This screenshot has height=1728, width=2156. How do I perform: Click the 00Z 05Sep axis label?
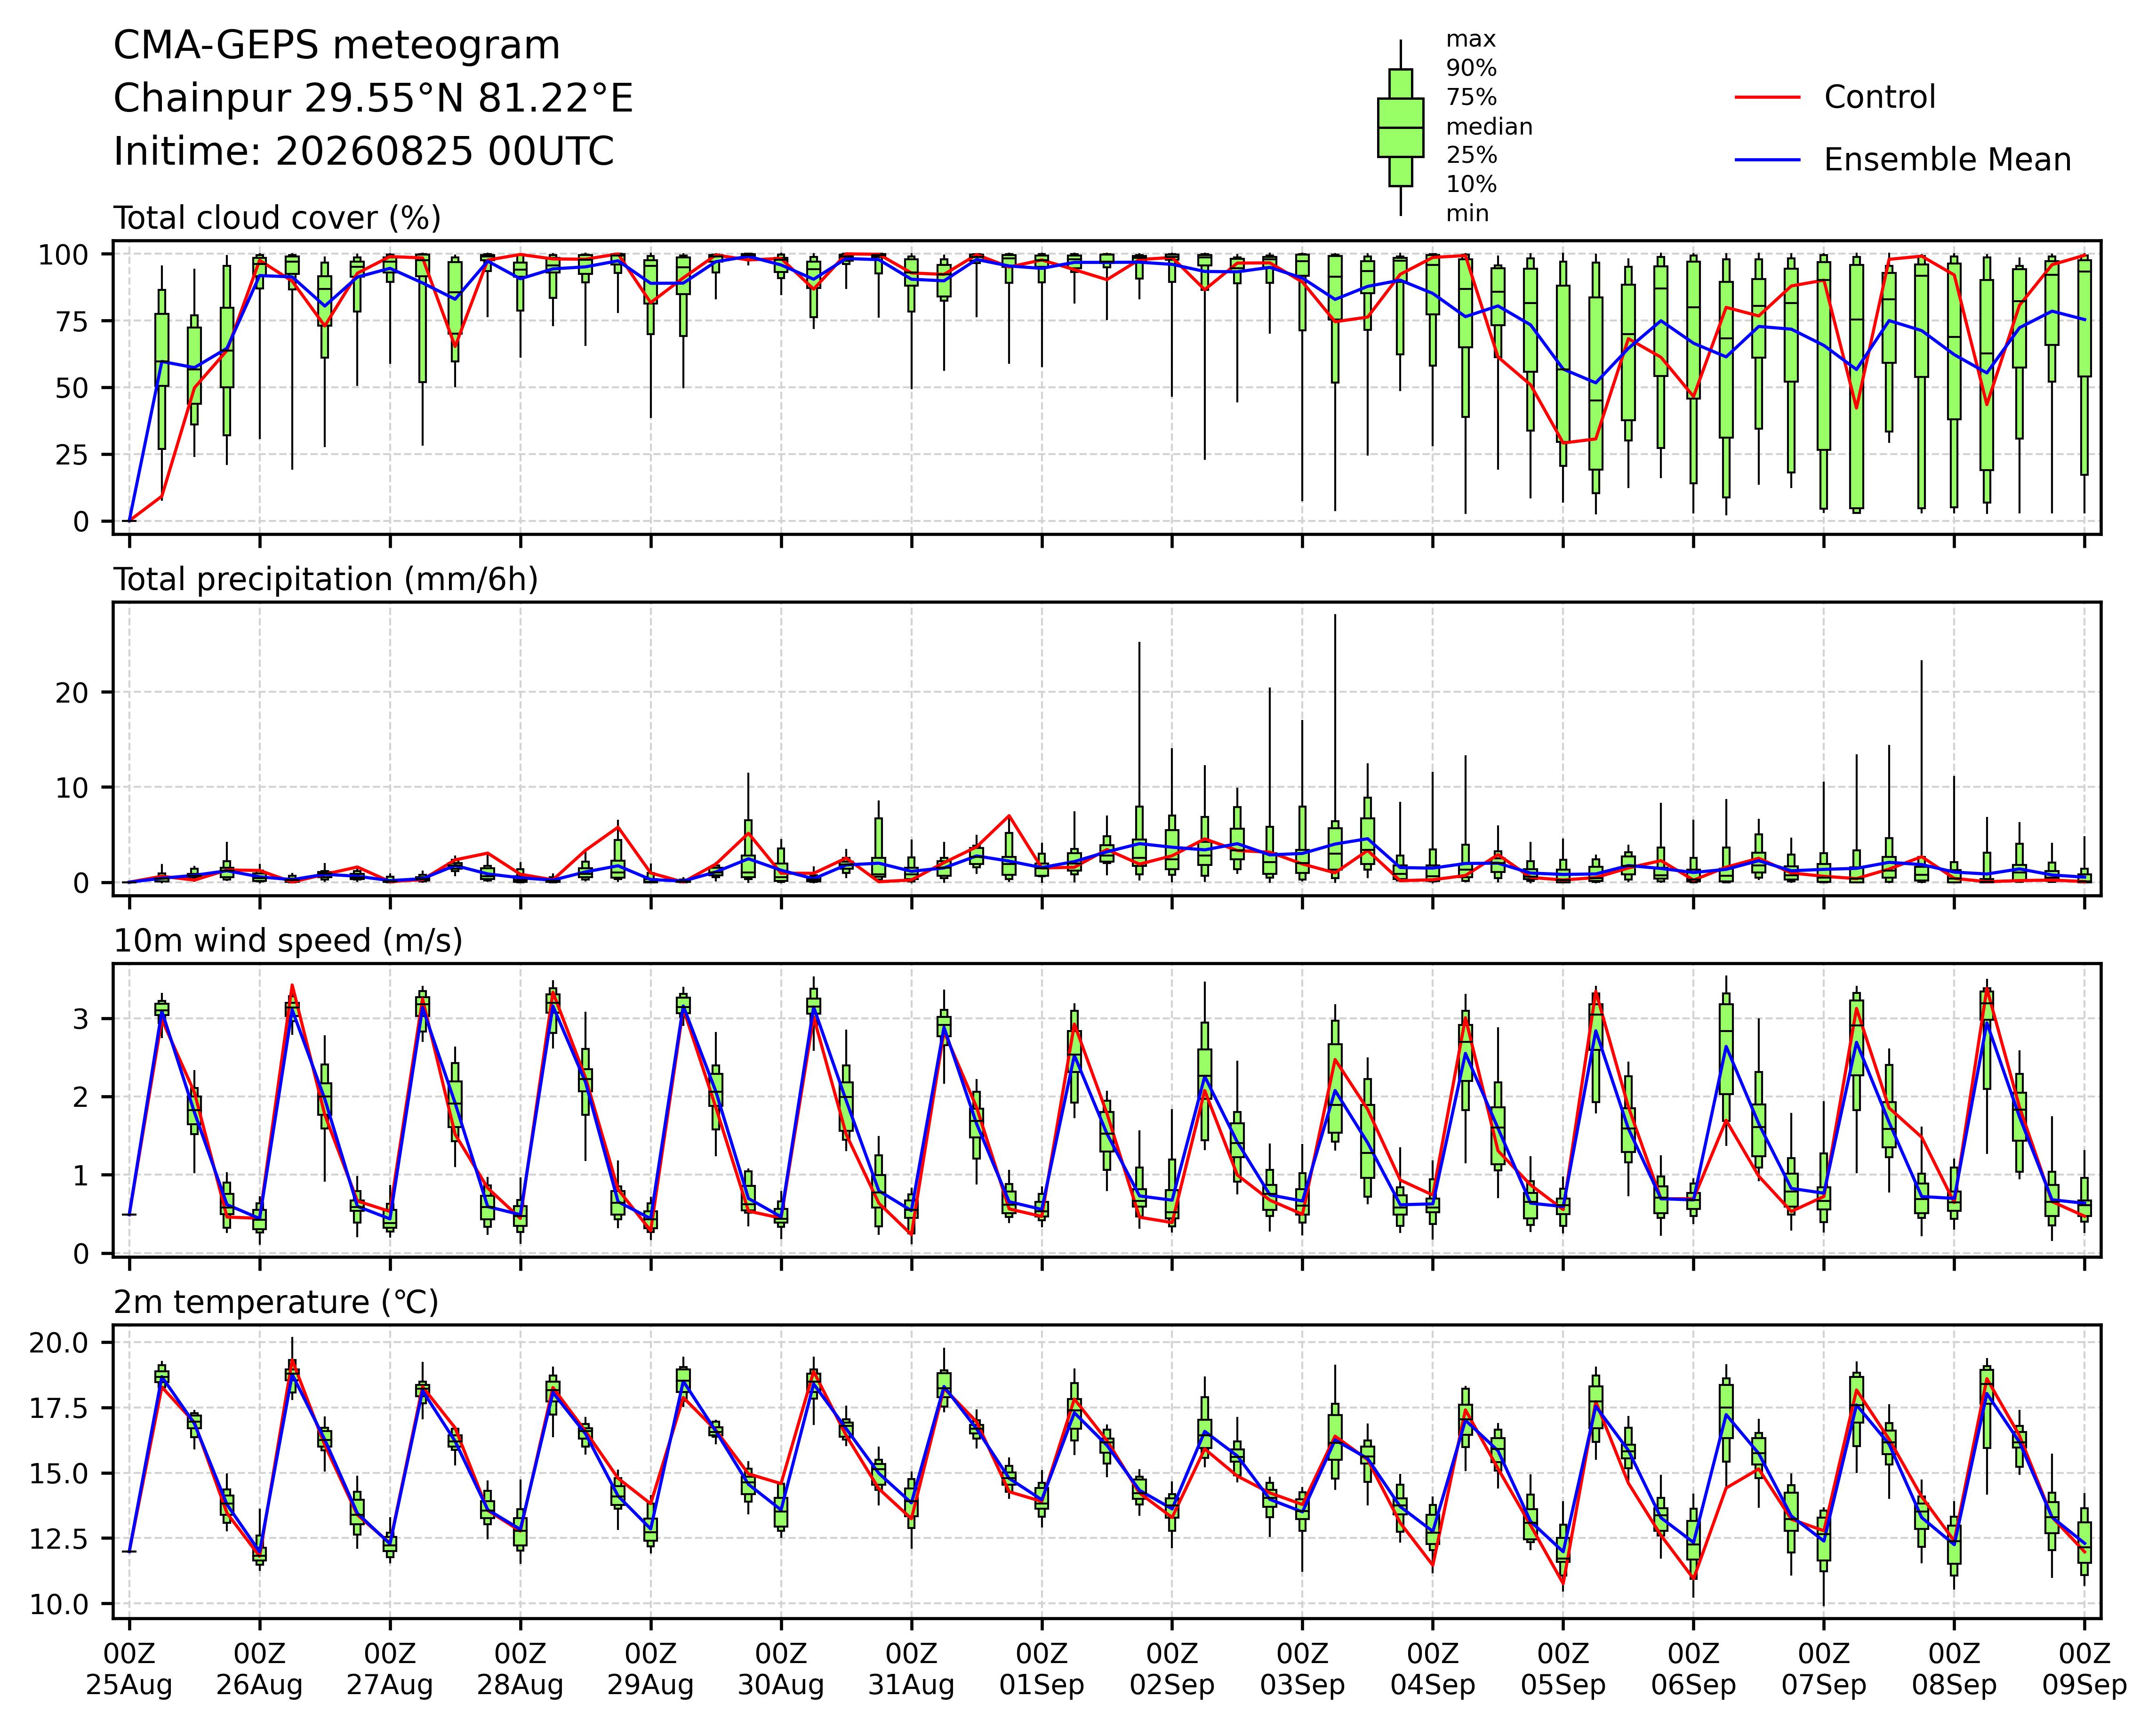1563,1669
